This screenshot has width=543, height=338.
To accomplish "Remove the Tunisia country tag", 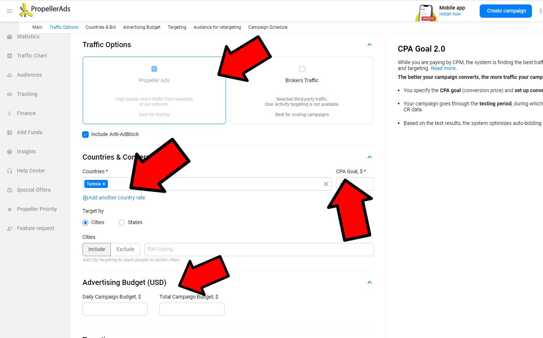I will click(x=104, y=184).
